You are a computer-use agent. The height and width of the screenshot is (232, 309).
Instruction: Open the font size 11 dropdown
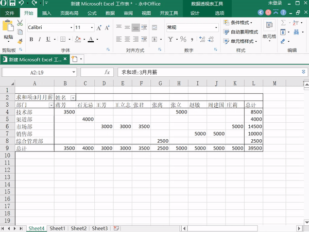click(x=92, y=27)
